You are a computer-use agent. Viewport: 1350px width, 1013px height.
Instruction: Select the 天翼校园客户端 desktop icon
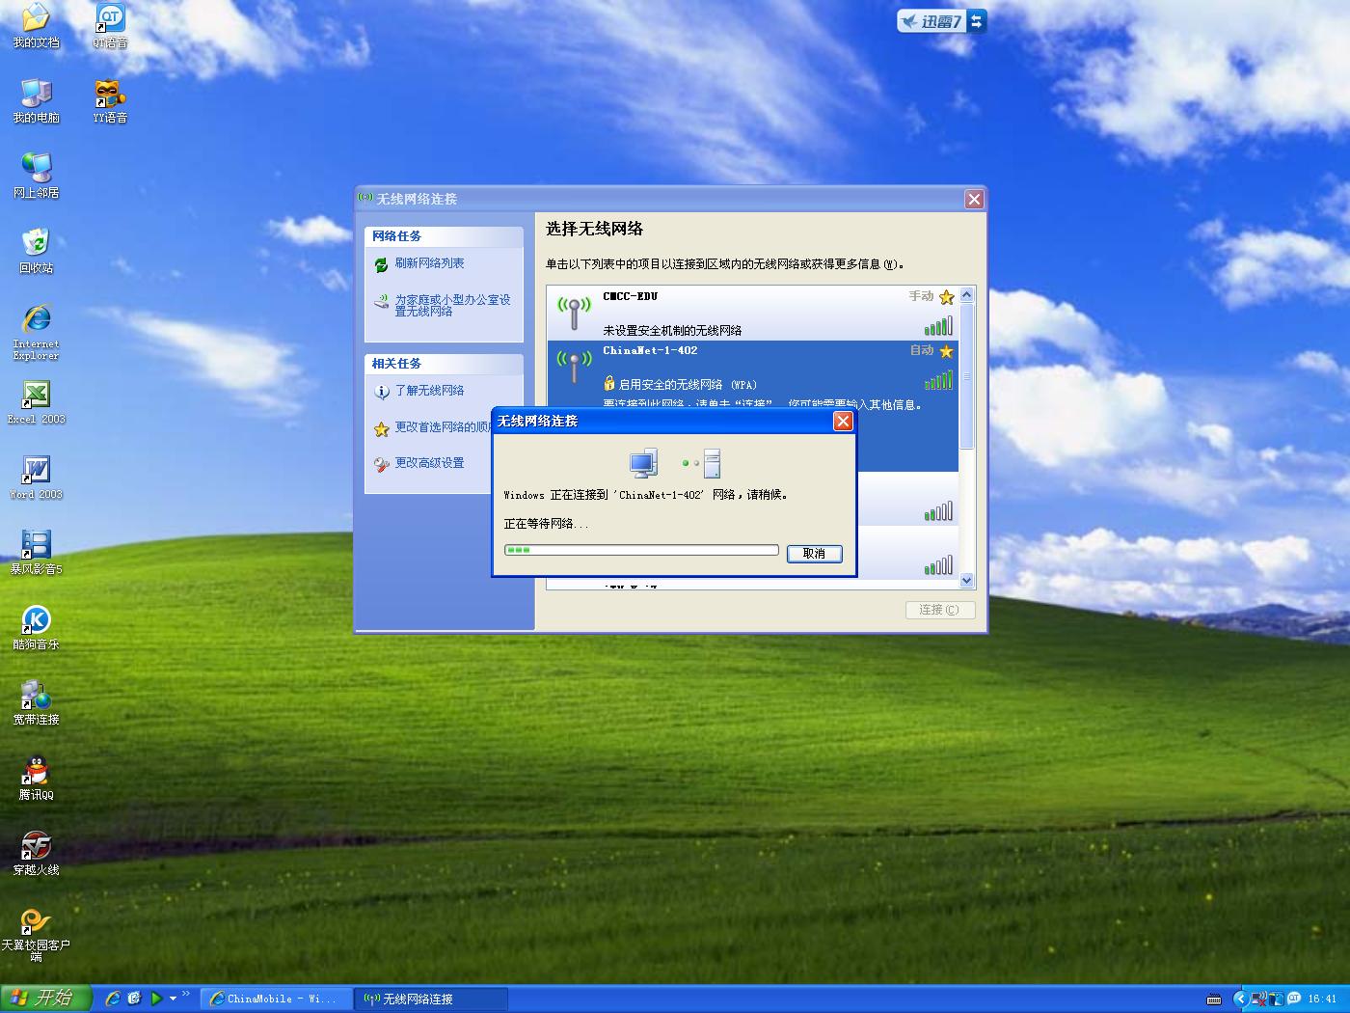[x=36, y=935]
